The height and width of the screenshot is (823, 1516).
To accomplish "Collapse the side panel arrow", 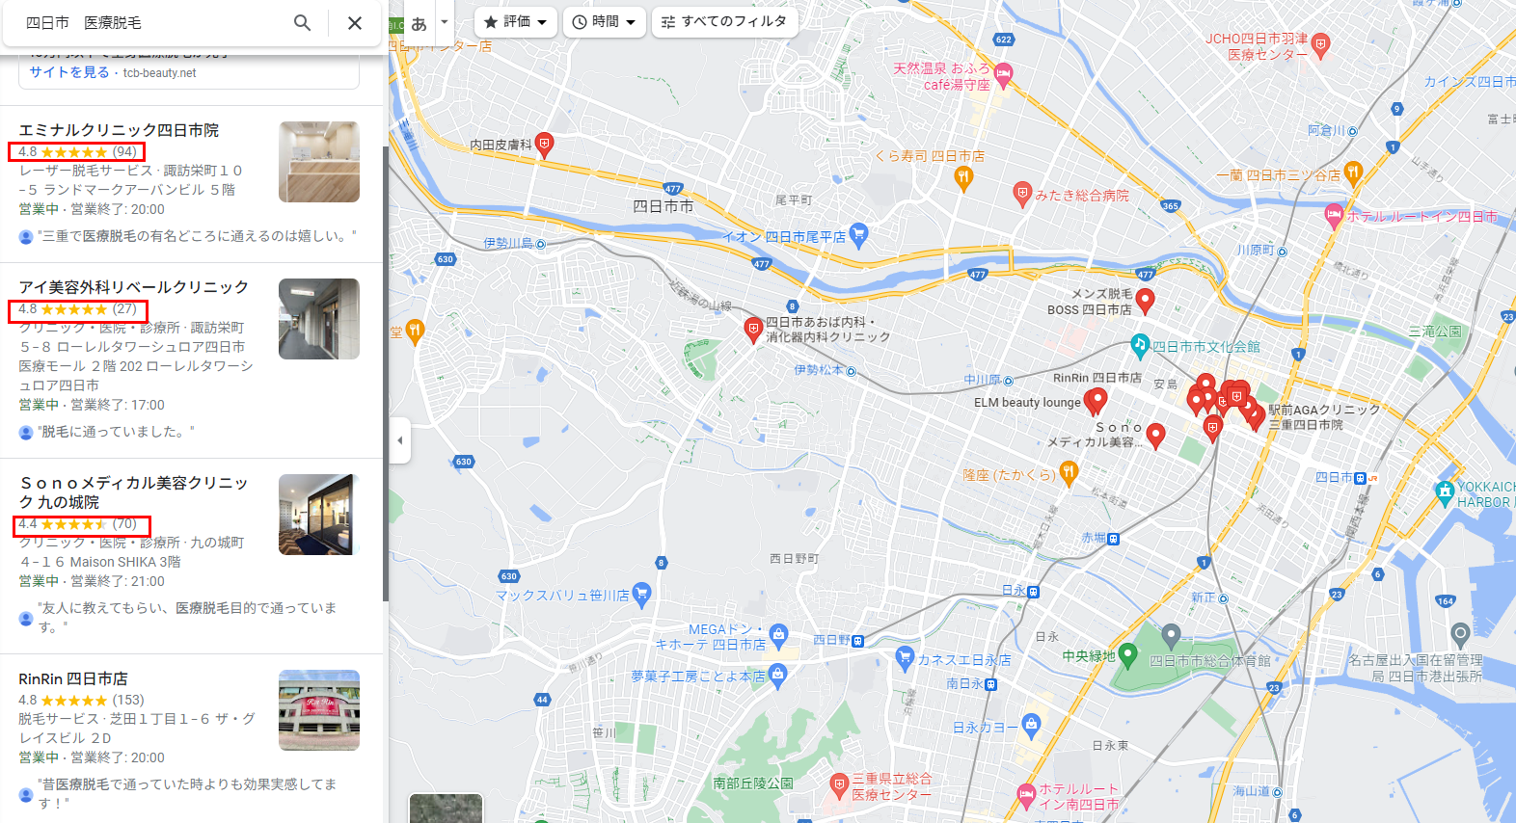I will [x=400, y=440].
